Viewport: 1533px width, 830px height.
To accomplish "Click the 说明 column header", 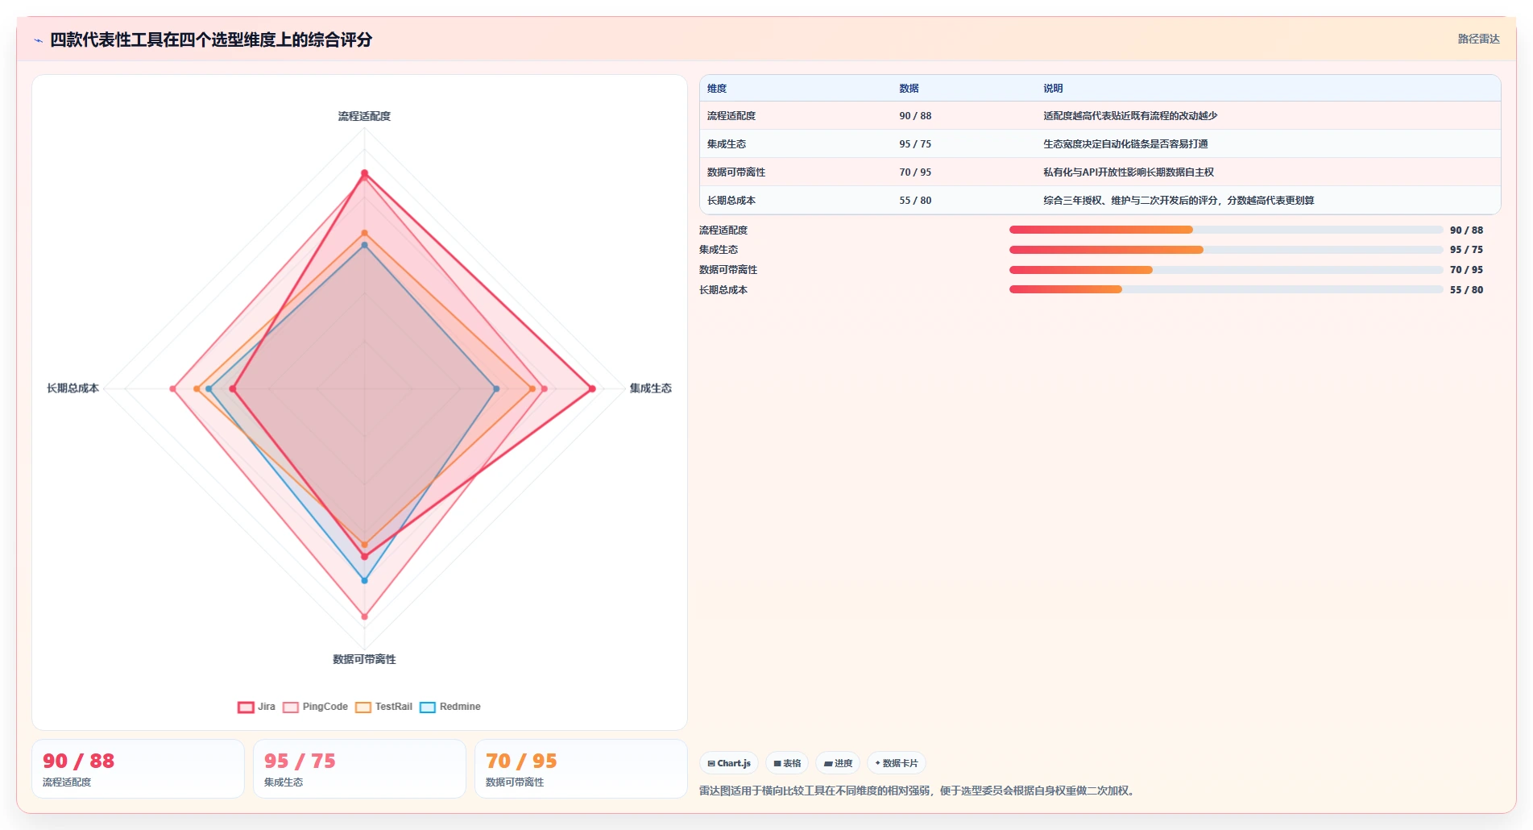I will (x=1053, y=89).
